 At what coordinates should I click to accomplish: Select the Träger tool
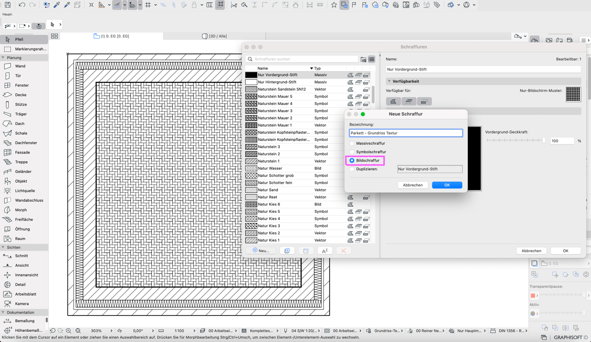tap(24, 114)
